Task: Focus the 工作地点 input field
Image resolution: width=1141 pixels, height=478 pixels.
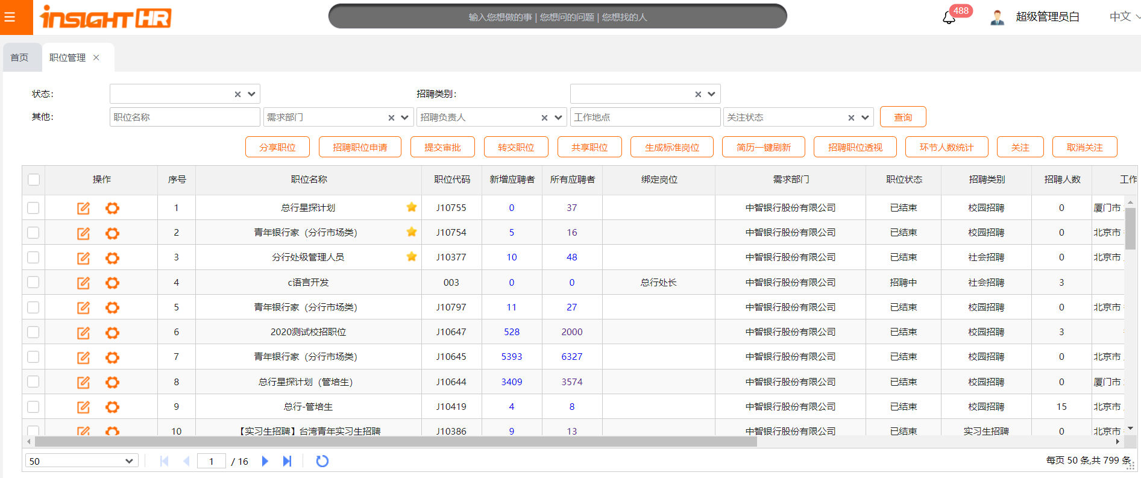Action: point(646,117)
